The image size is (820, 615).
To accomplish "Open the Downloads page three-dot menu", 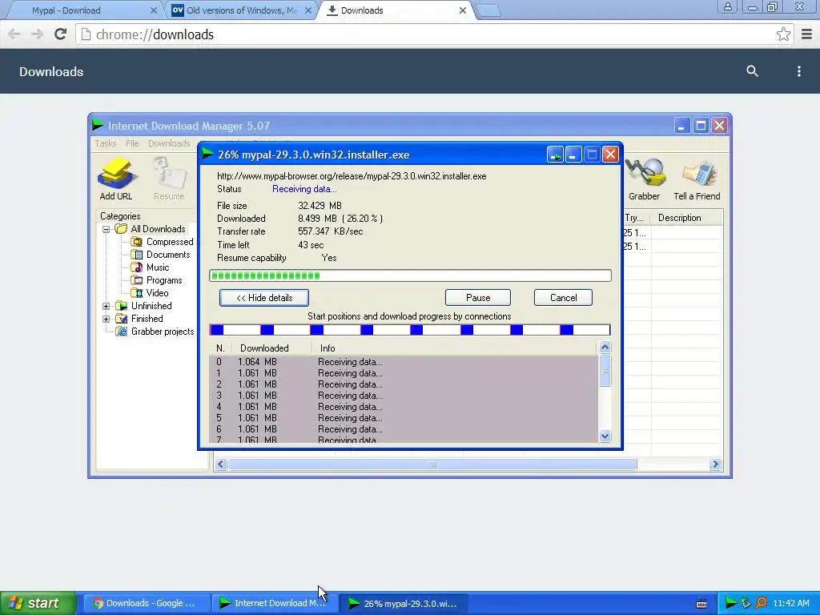I will tap(799, 71).
